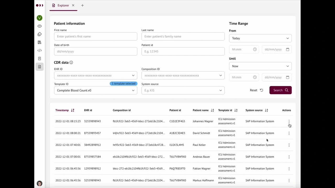
Task: Click the CDR data info icon
Action: pos(71,62)
